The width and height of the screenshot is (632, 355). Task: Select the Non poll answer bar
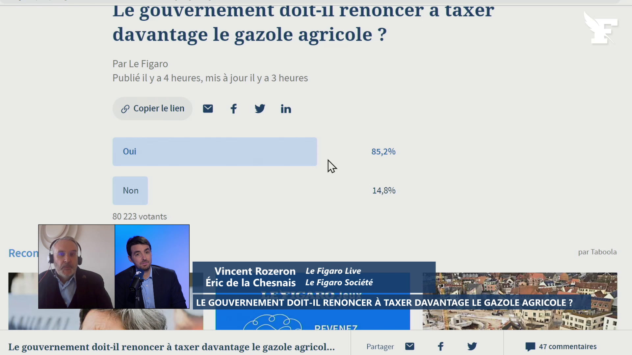tap(130, 191)
